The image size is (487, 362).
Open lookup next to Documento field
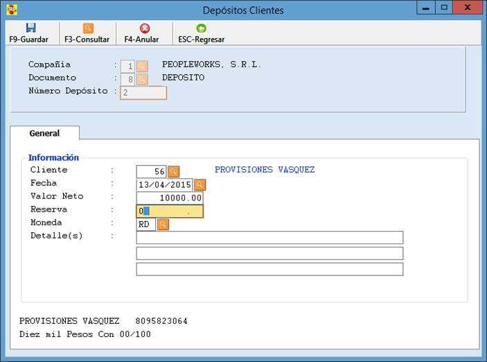coord(142,79)
